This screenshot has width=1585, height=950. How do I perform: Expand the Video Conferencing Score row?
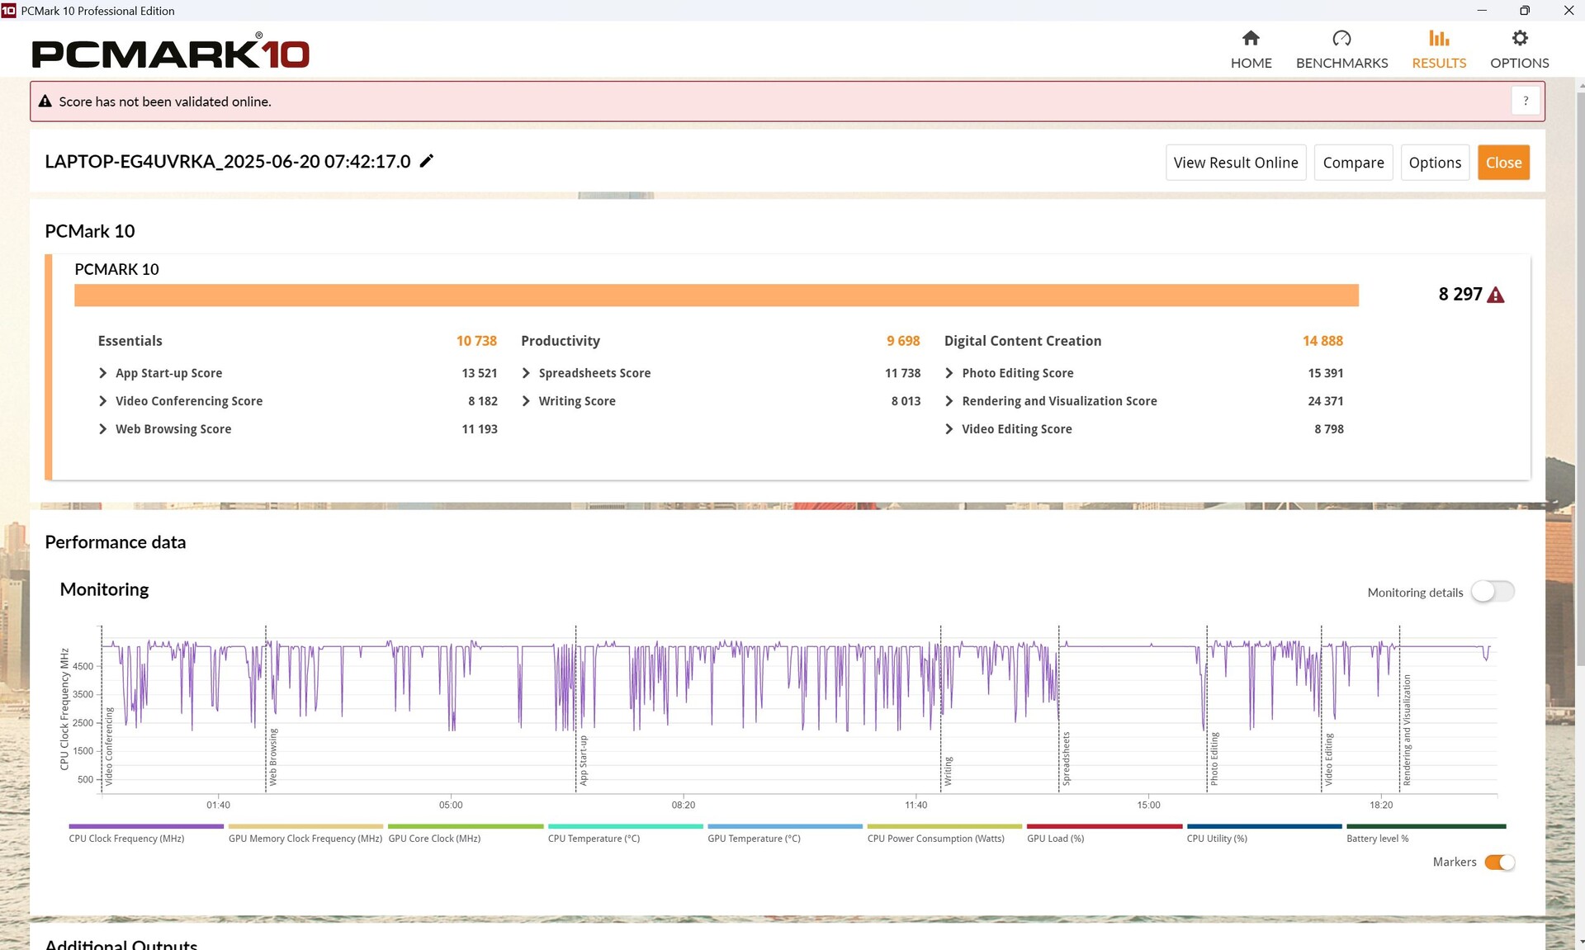pyautogui.click(x=103, y=401)
